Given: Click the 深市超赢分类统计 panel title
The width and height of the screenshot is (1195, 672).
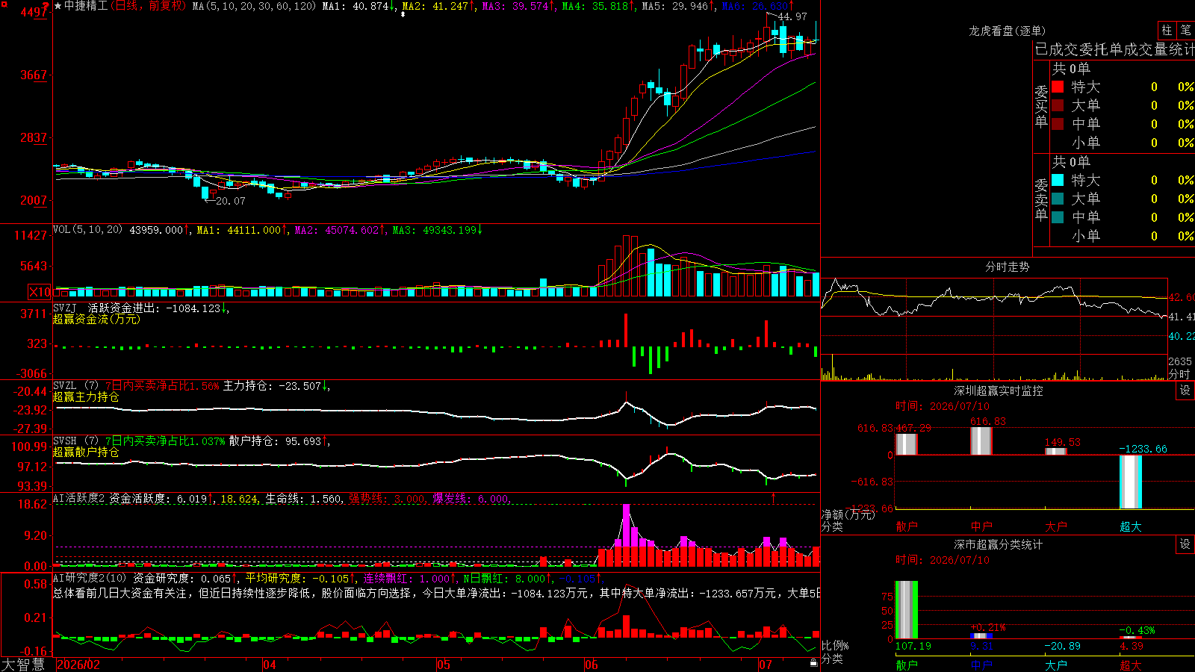Looking at the screenshot, I should pos(999,544).
